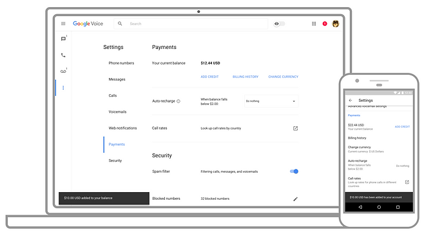
Task: Open BILLING HISTORY link
Action: (246, 77)
